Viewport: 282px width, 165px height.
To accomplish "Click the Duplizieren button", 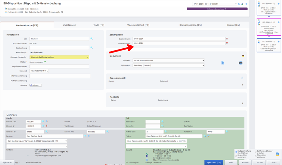I will pos(7,162).
